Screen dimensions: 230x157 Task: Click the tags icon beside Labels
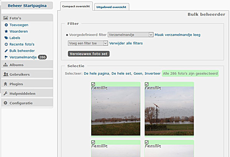click(6, 38)
